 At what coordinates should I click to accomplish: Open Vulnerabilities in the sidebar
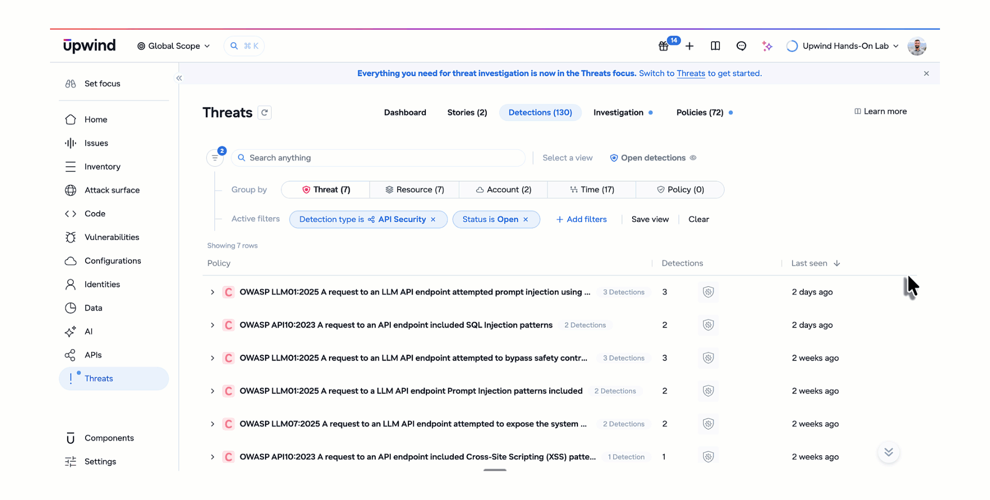pyautogui.click(x=113, y=237)
